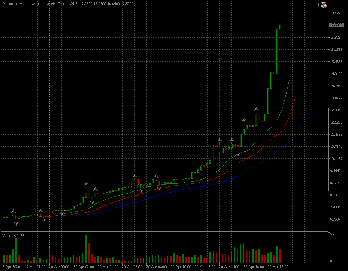Click the leftmost down fractal arrow

[16, 224]
